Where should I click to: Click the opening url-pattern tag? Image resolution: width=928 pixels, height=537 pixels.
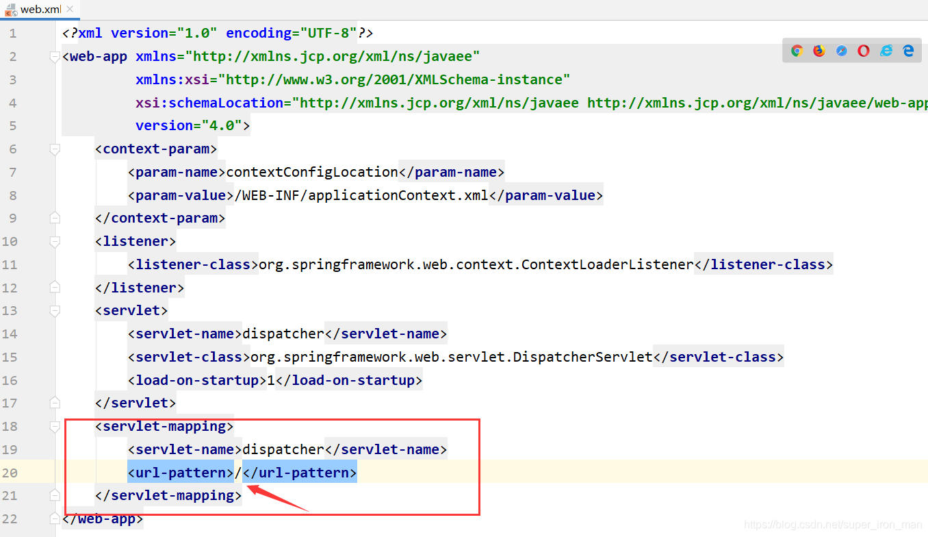pos(181,473)
